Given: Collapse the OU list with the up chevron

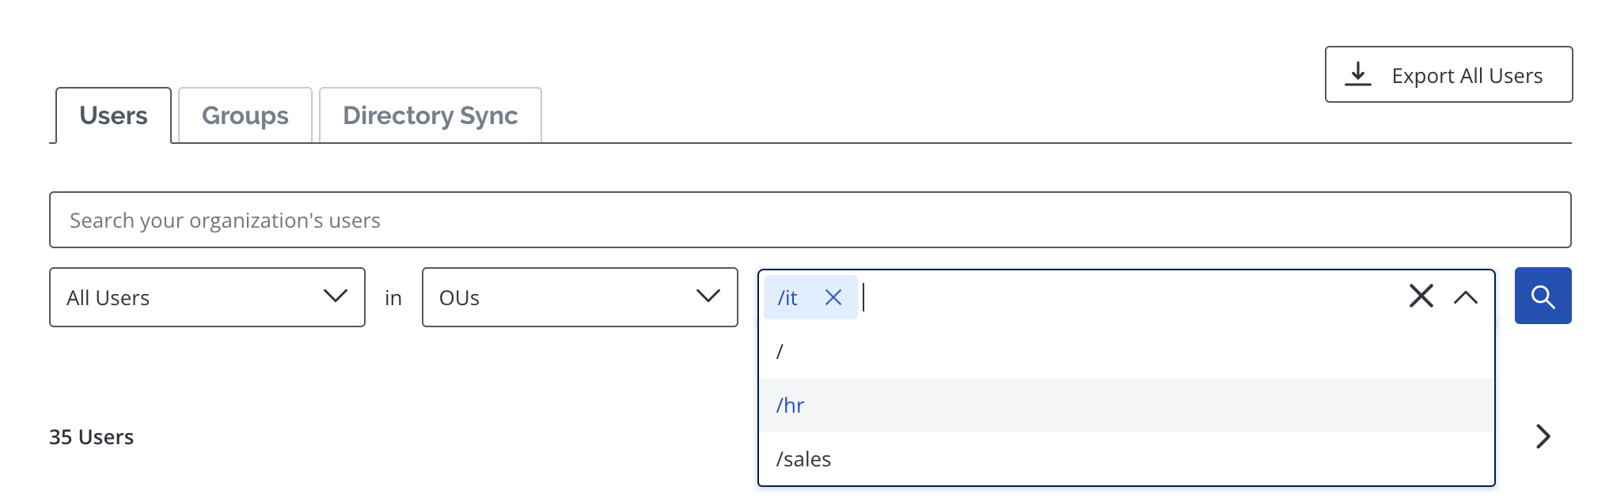Looking at the screenshot, I should click(x=1466, y=297).
